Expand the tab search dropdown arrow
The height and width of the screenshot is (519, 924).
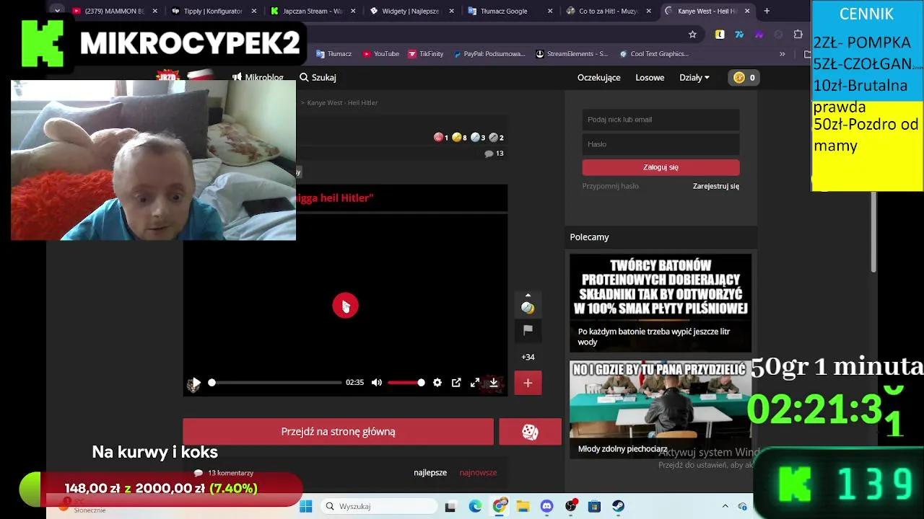pyautogui.click(x=57, y=11)
